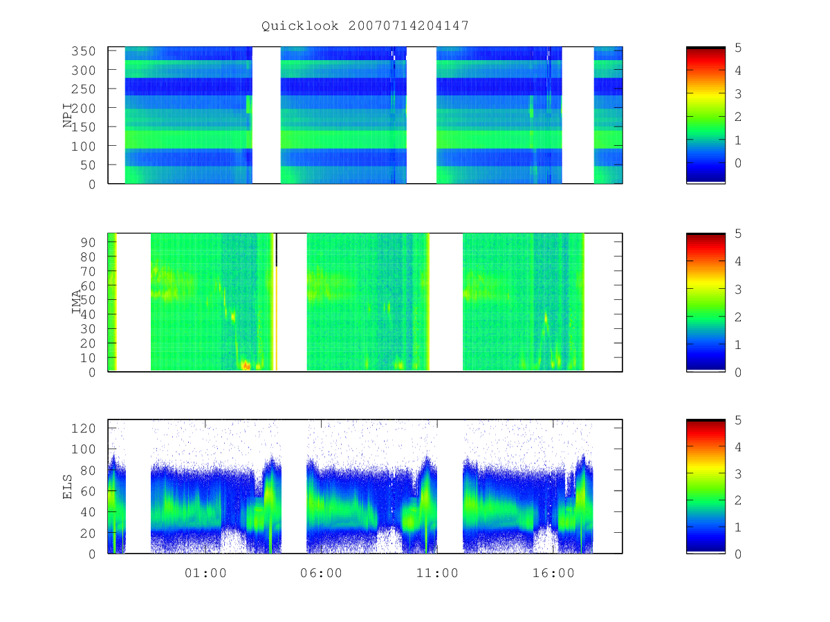
Task: Select the 250 tick on NPI axis
Action: [x=83, y=89]
